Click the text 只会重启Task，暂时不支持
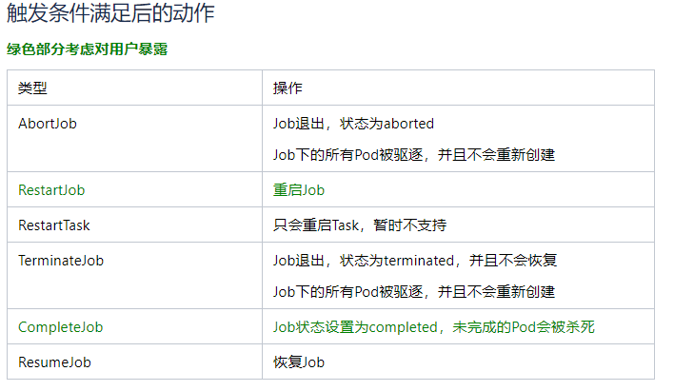The image size is (674, 391). pyautogui.click(x=360, y=225)
